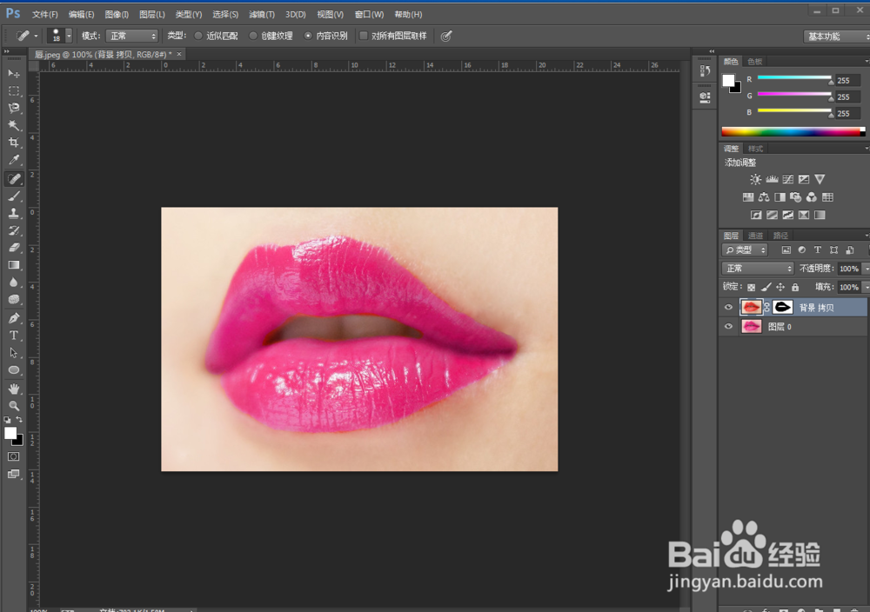Image resolution: width=870 pixels, height=612 pixels.
Task: Select the Hand tool
Action: point(14,389)
